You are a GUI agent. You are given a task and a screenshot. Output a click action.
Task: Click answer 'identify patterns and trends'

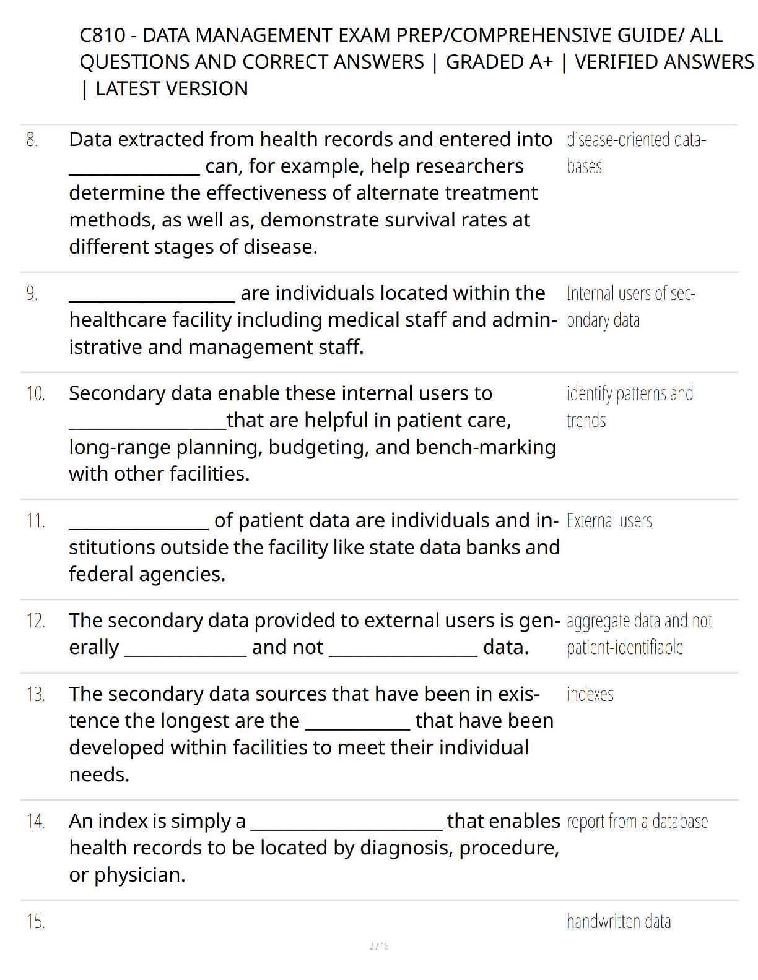click(x=630, y=407)
